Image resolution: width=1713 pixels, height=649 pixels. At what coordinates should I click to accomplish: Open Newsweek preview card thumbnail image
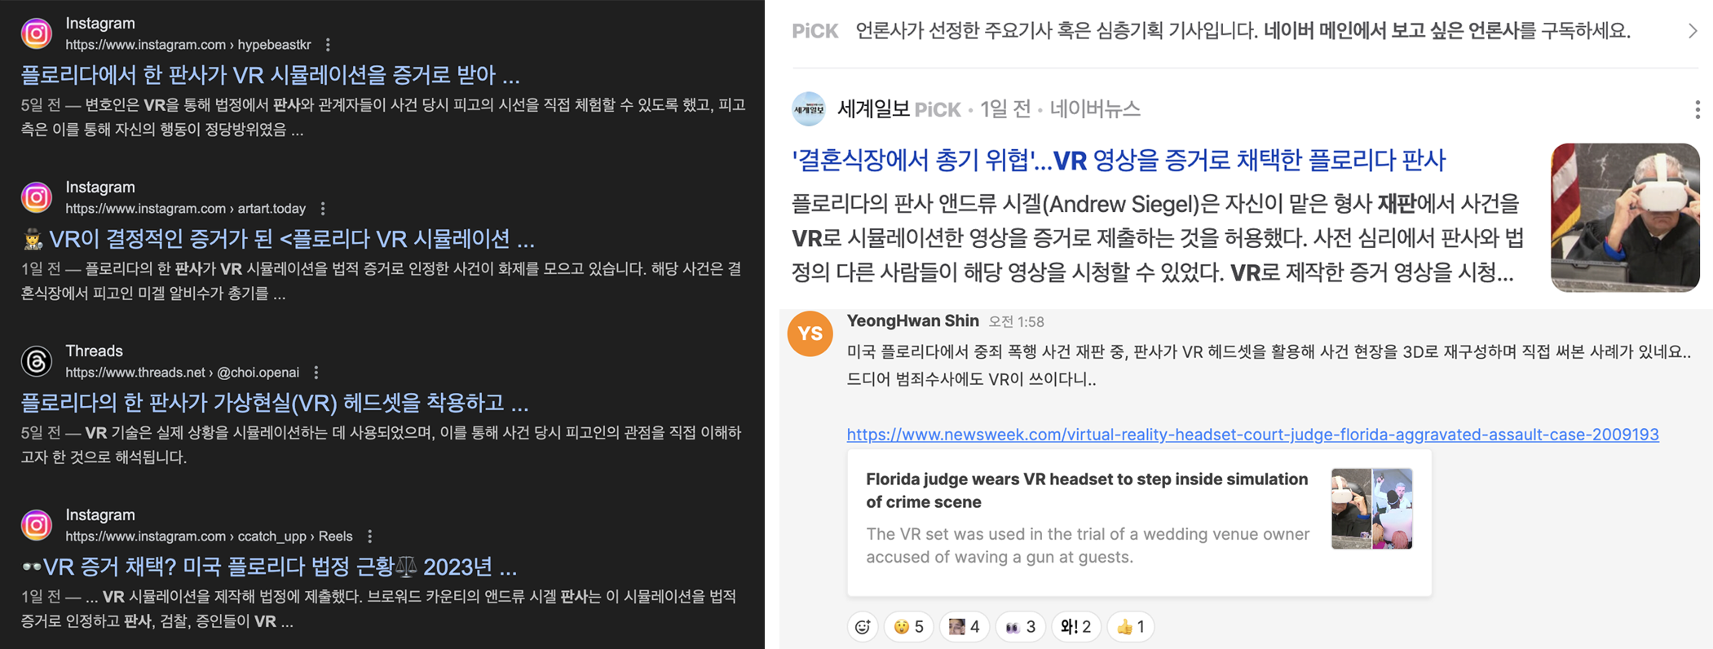[1372, 509]
